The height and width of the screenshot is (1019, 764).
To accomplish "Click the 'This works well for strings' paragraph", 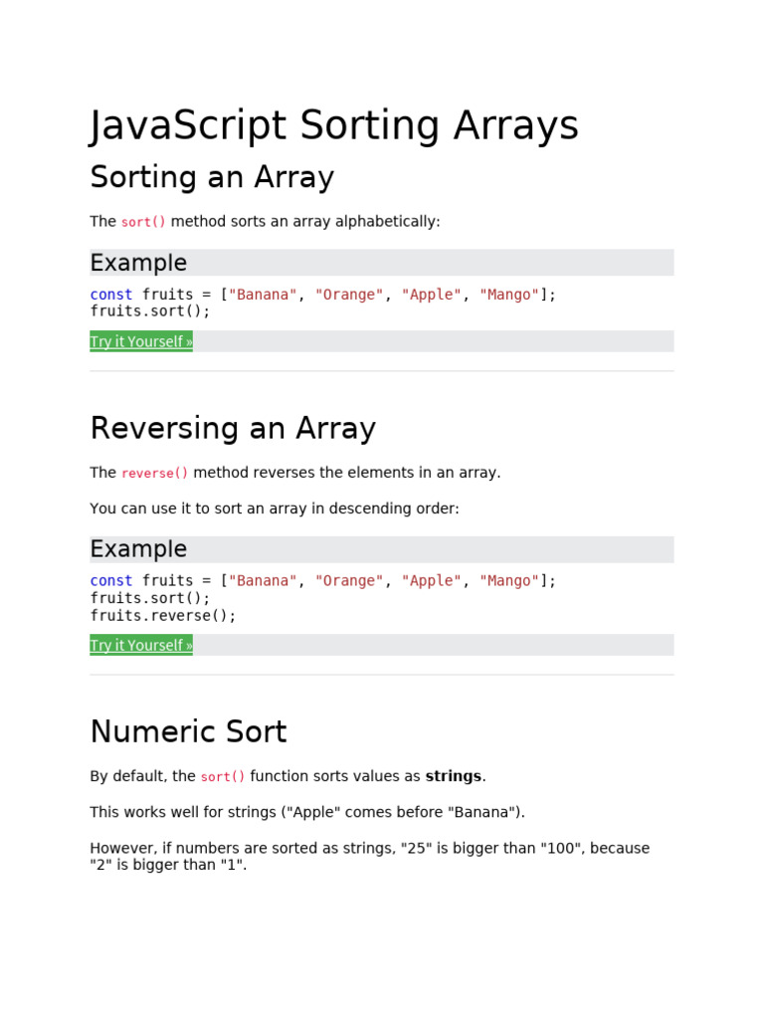I will [307, 812].
